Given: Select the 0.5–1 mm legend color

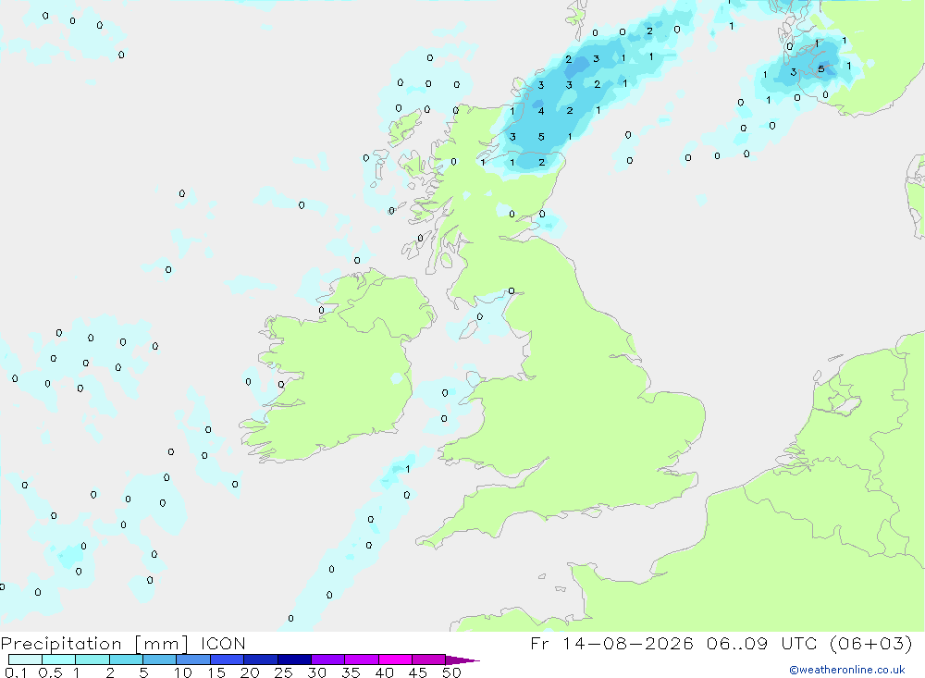Looking at the screenshot, I should click(x=59, y=660).
